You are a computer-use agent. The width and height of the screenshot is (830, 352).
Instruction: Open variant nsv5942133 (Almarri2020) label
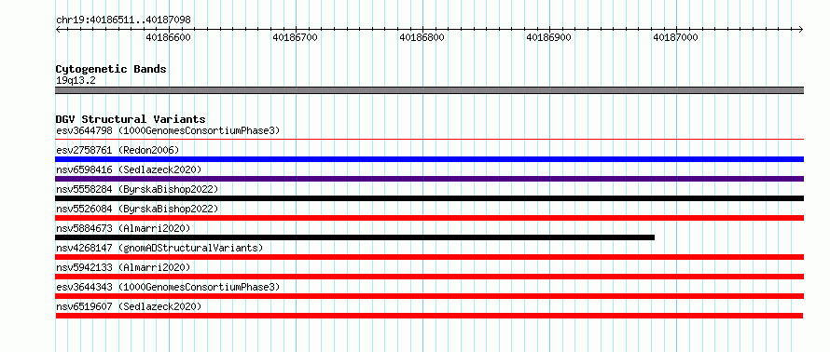pyautogui.click(x=123, y=267)
